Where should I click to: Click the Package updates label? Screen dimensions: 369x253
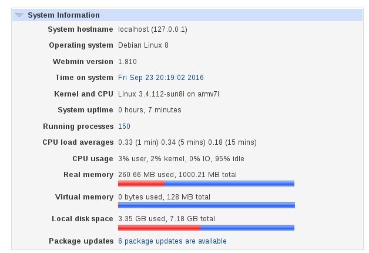pyautogui.click(x=81, y=241)
